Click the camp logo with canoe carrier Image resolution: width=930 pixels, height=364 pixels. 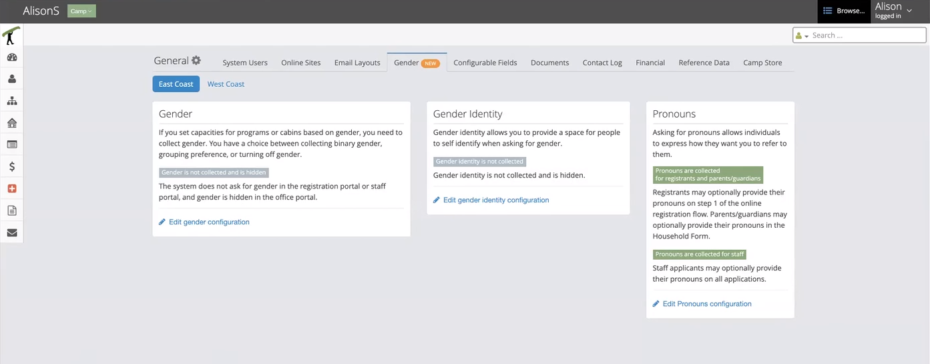pyautogui.click(x=11, y=35)
